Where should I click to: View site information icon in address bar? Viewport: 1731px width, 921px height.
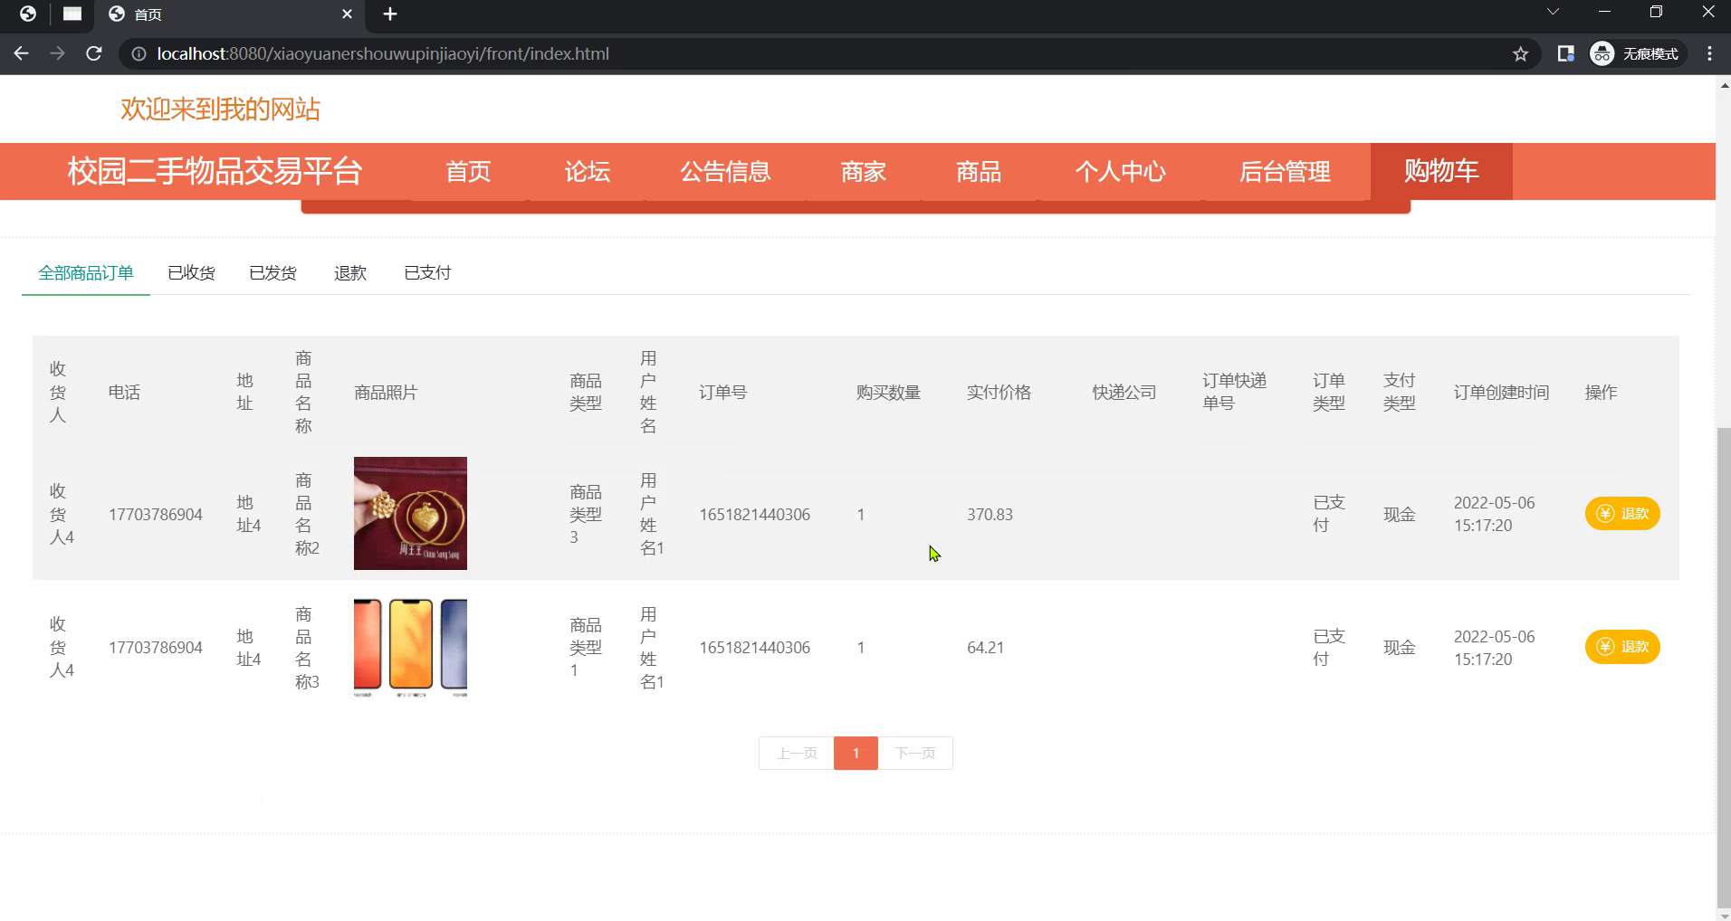[x=139, y=54]
